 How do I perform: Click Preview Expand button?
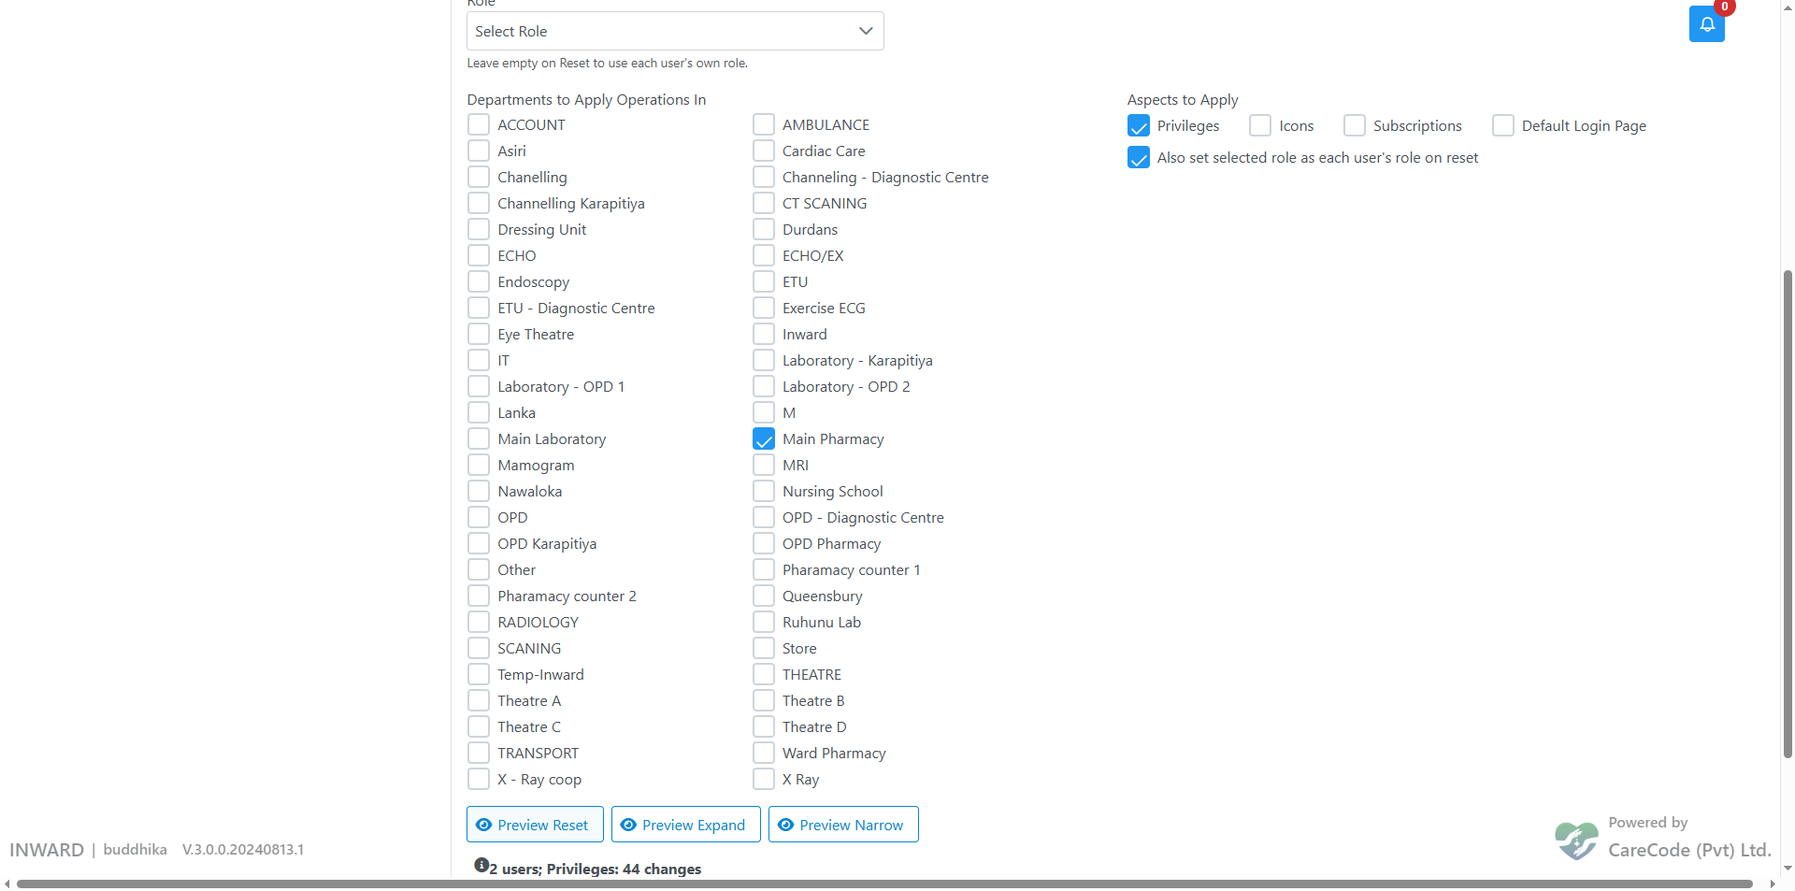tap(685, 825)
